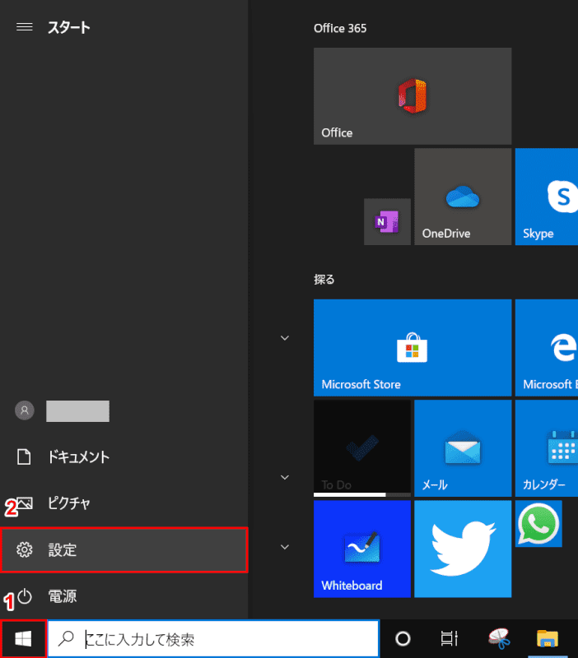Open the user account avatar
This screenshot has height=658, width=578.
(x=25, y=410)
